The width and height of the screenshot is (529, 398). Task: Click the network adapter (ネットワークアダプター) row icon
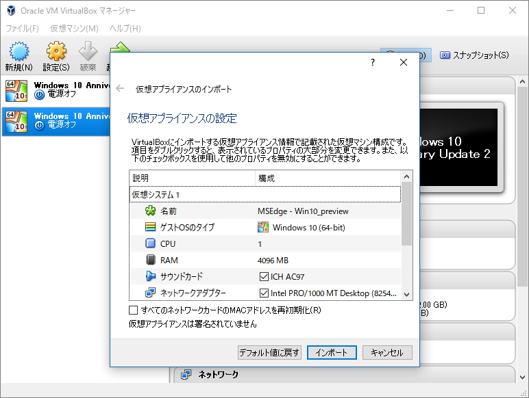(151, 292)
